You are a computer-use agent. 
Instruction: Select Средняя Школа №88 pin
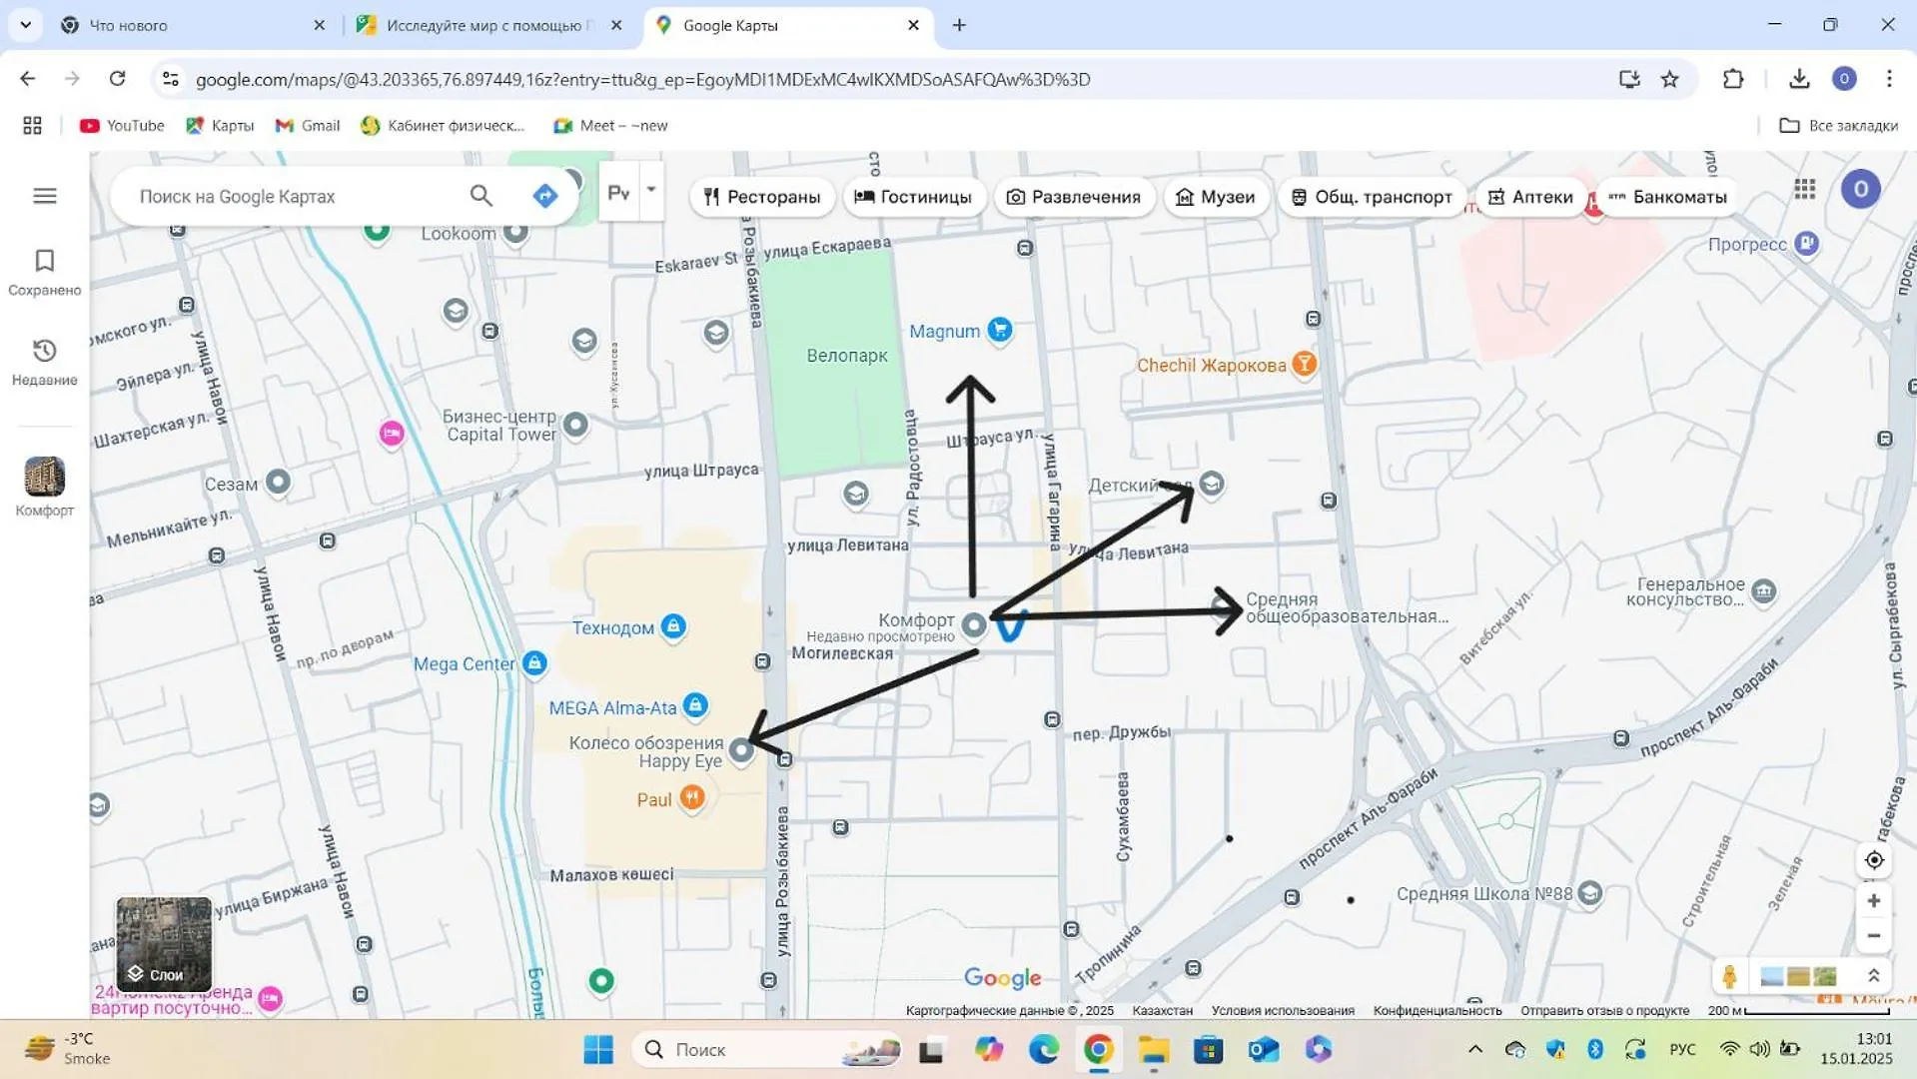point(1590,893)
